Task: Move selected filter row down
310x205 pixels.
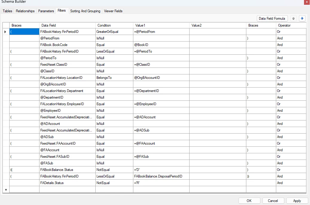Action: (302, 19)
